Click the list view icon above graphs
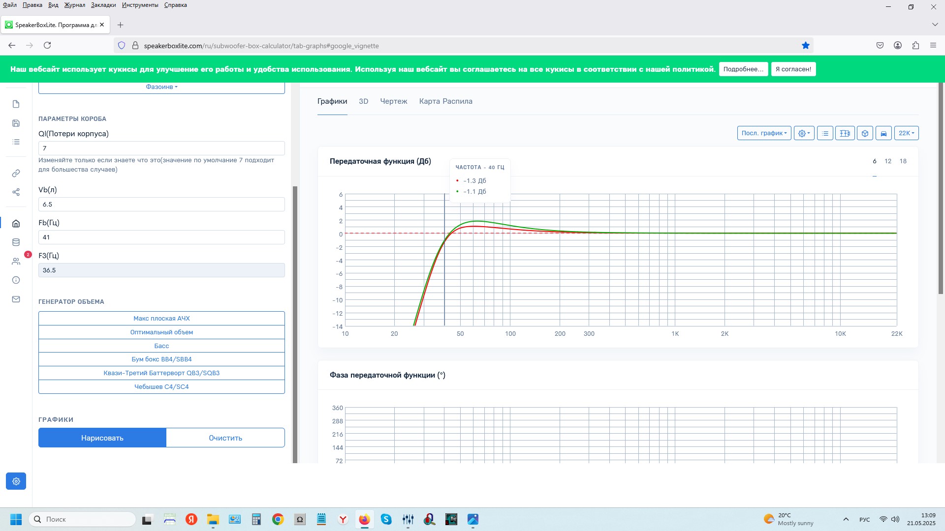 tap(825, 133)
